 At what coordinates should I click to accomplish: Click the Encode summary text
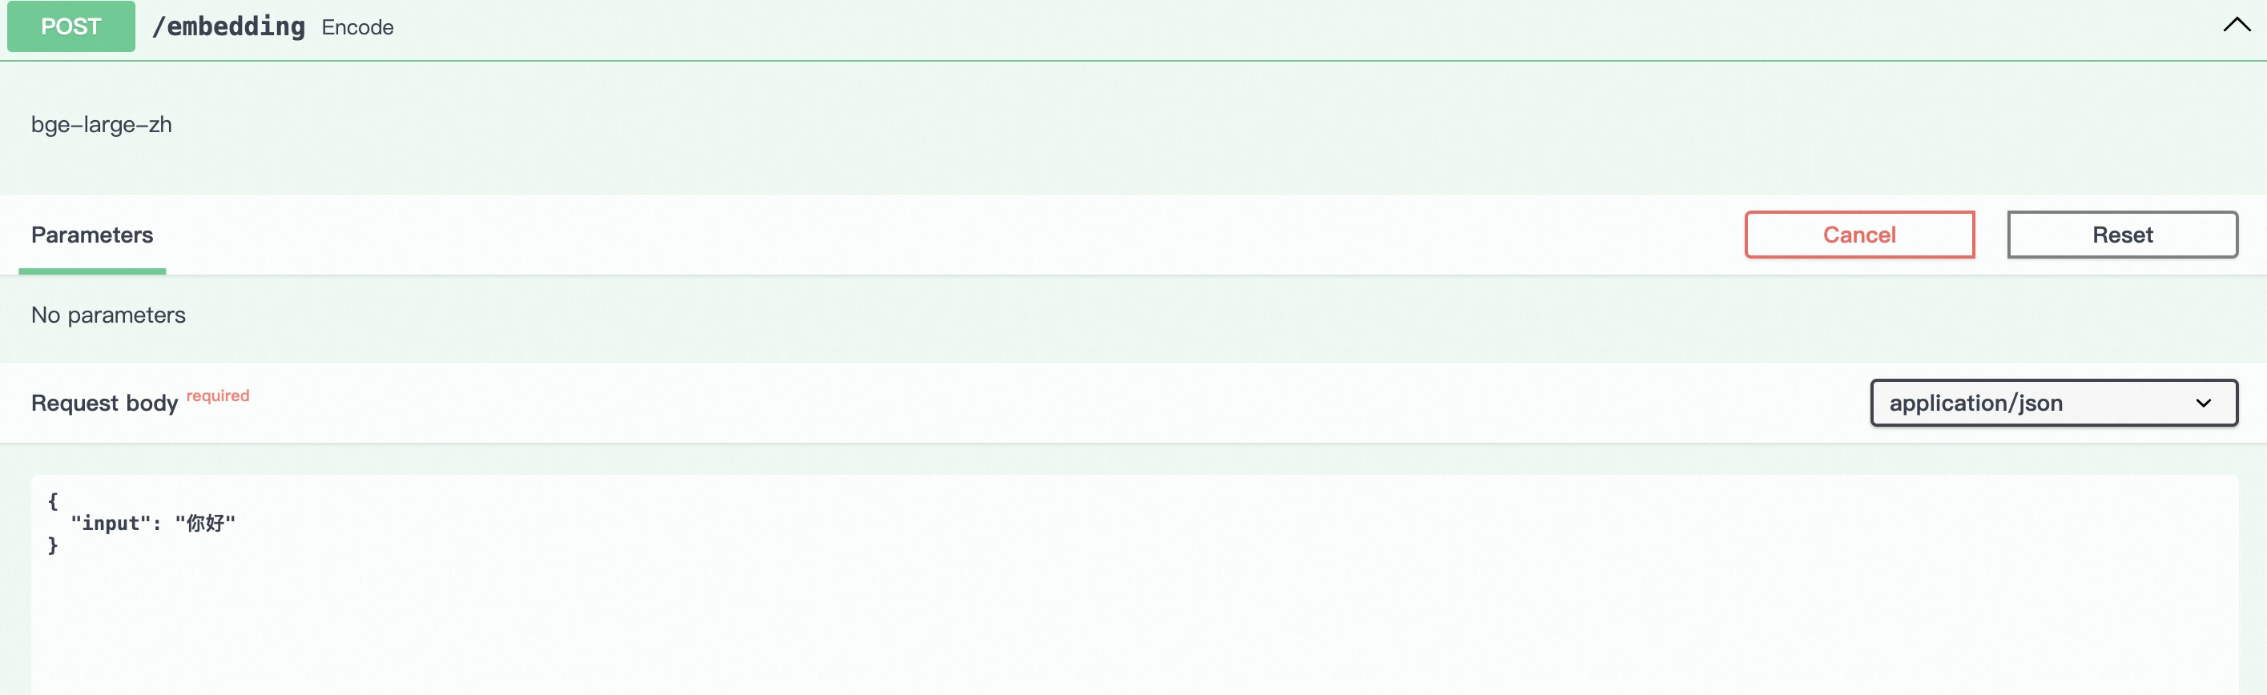pos(357,27)
